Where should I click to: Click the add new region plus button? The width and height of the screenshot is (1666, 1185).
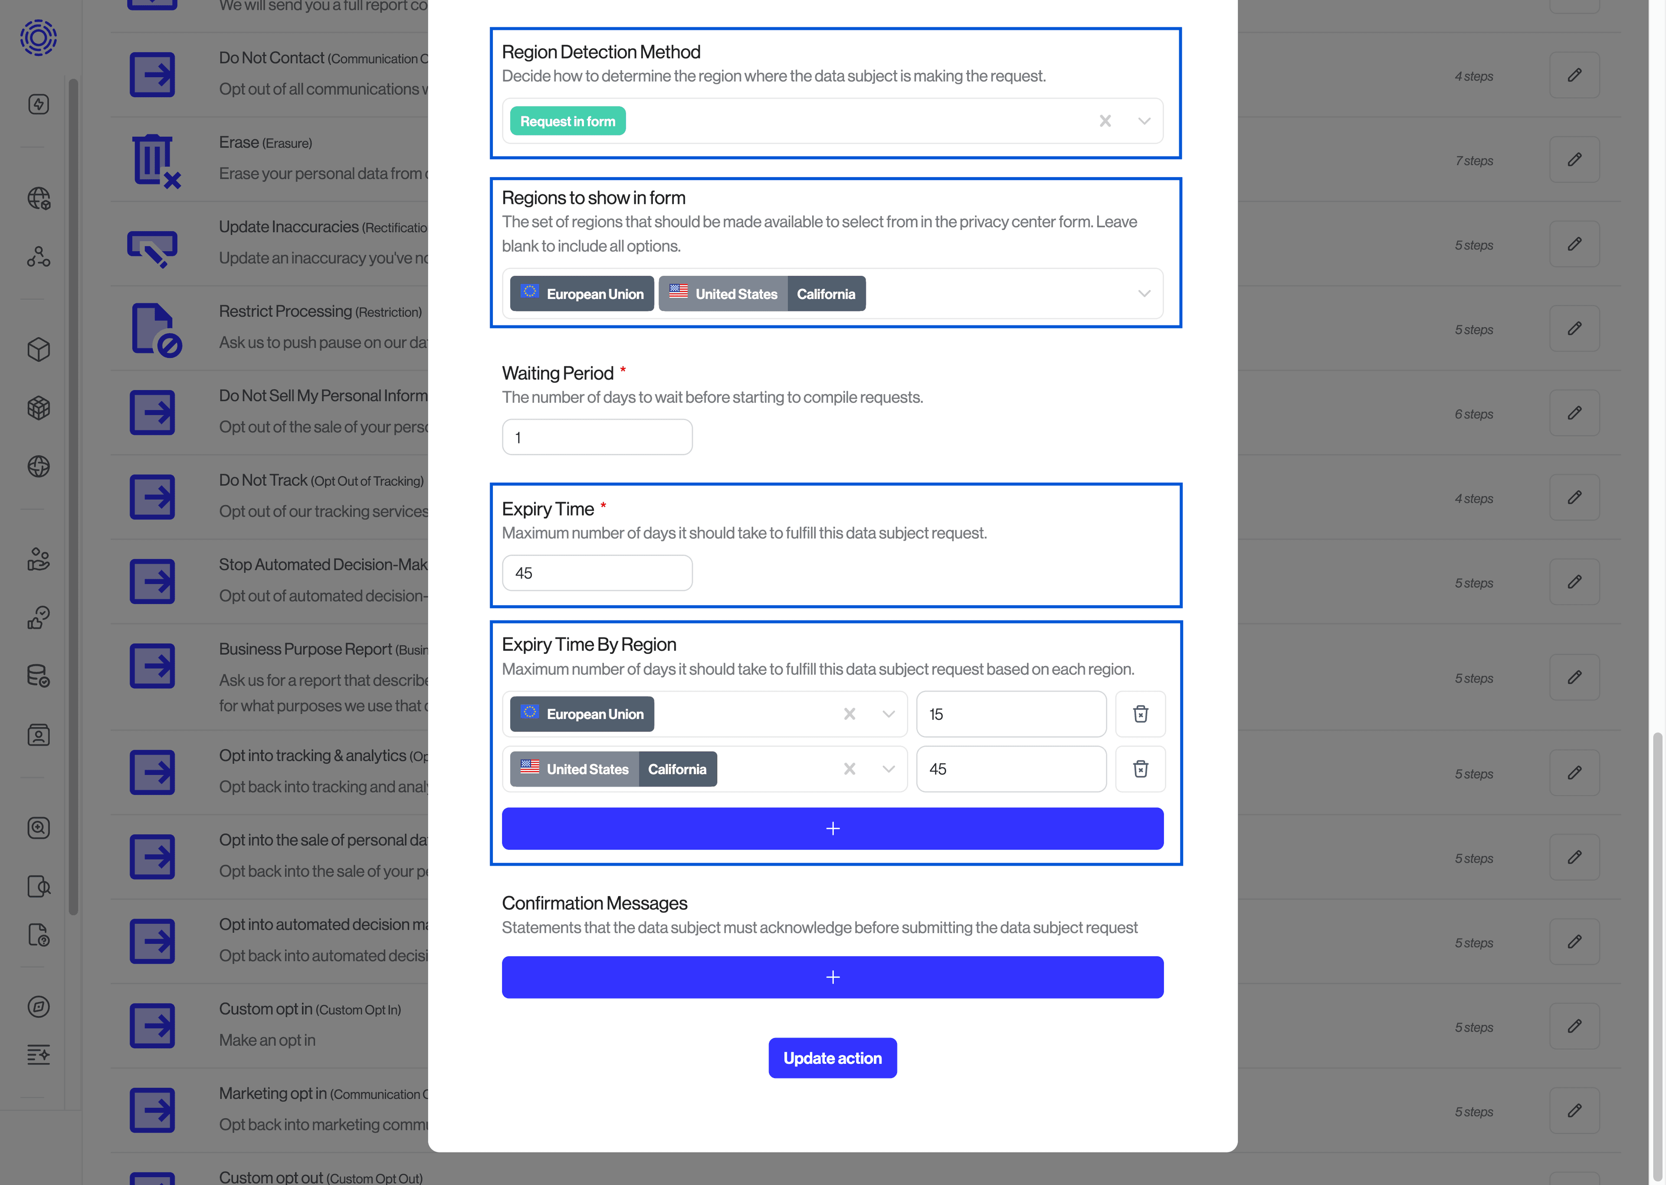833,827
